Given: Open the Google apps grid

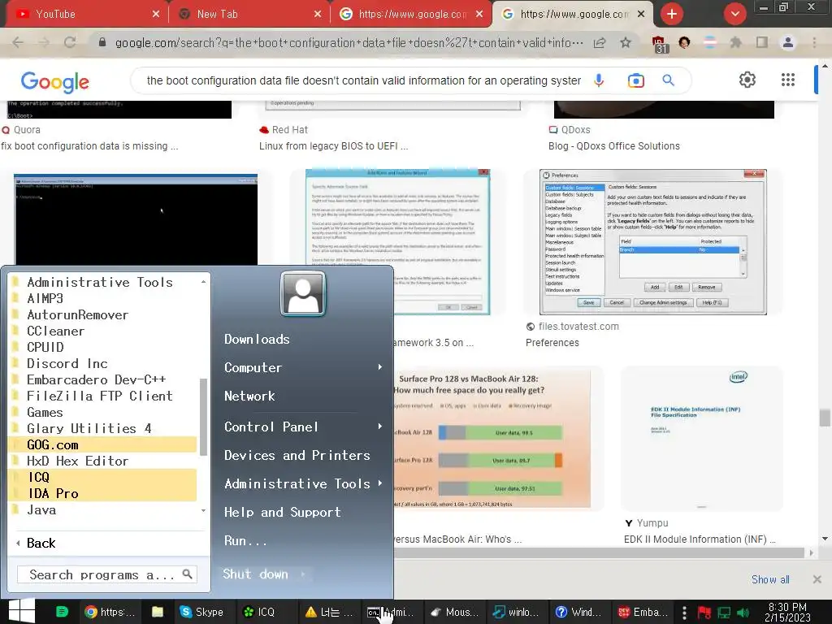Looking at the screenshot, I should 788,80.
